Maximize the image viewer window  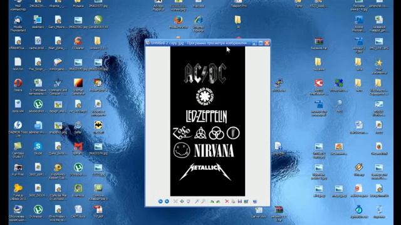click(261, 43)
